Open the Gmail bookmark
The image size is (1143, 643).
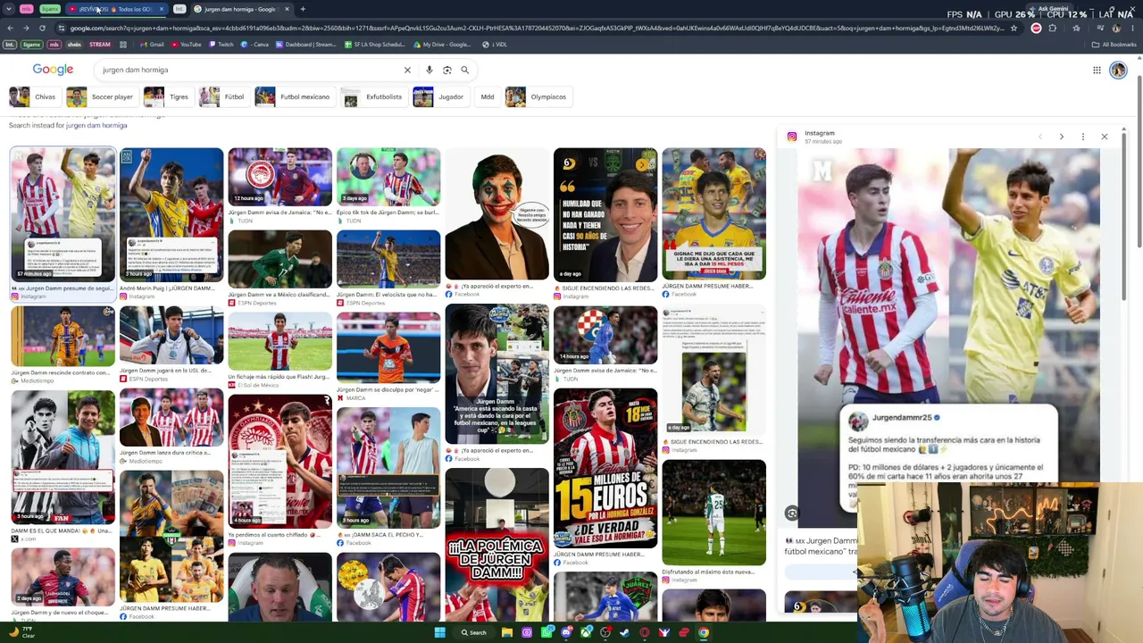153,45
